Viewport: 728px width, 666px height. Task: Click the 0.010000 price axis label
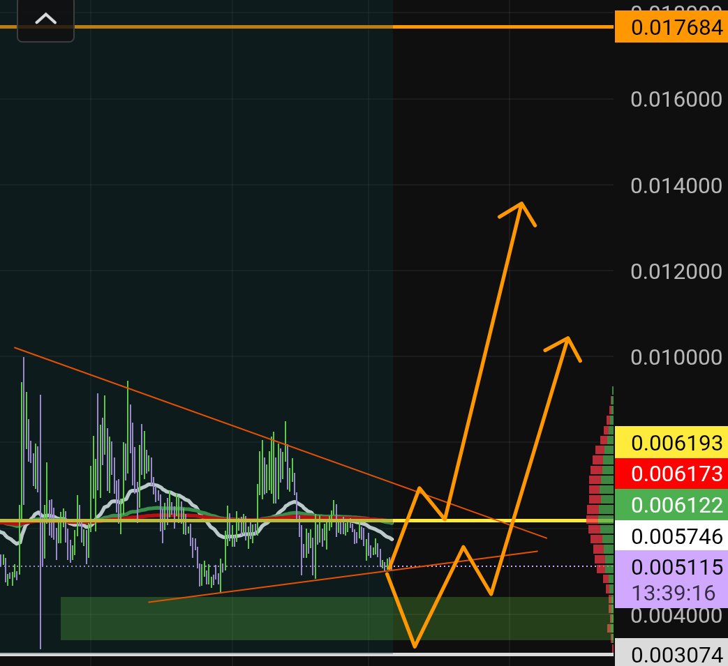click(676, 357)
